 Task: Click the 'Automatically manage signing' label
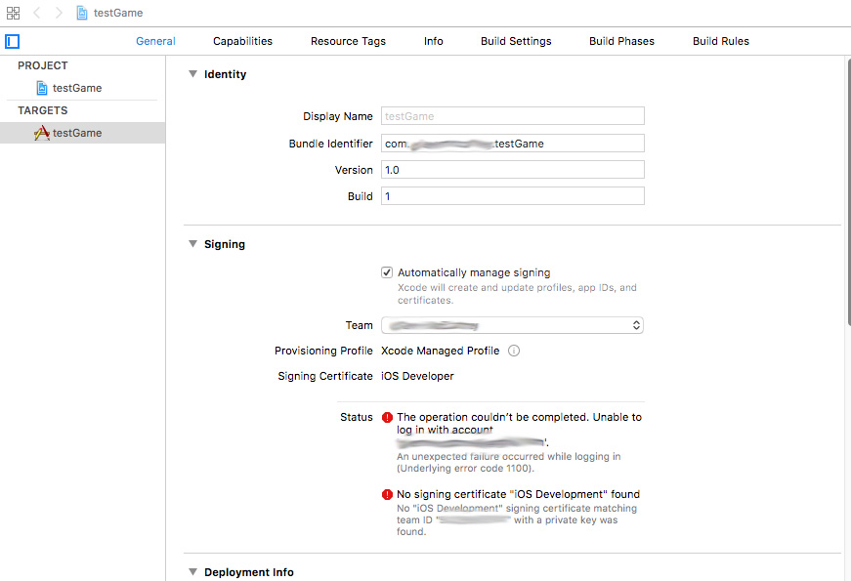click(474, 272)
